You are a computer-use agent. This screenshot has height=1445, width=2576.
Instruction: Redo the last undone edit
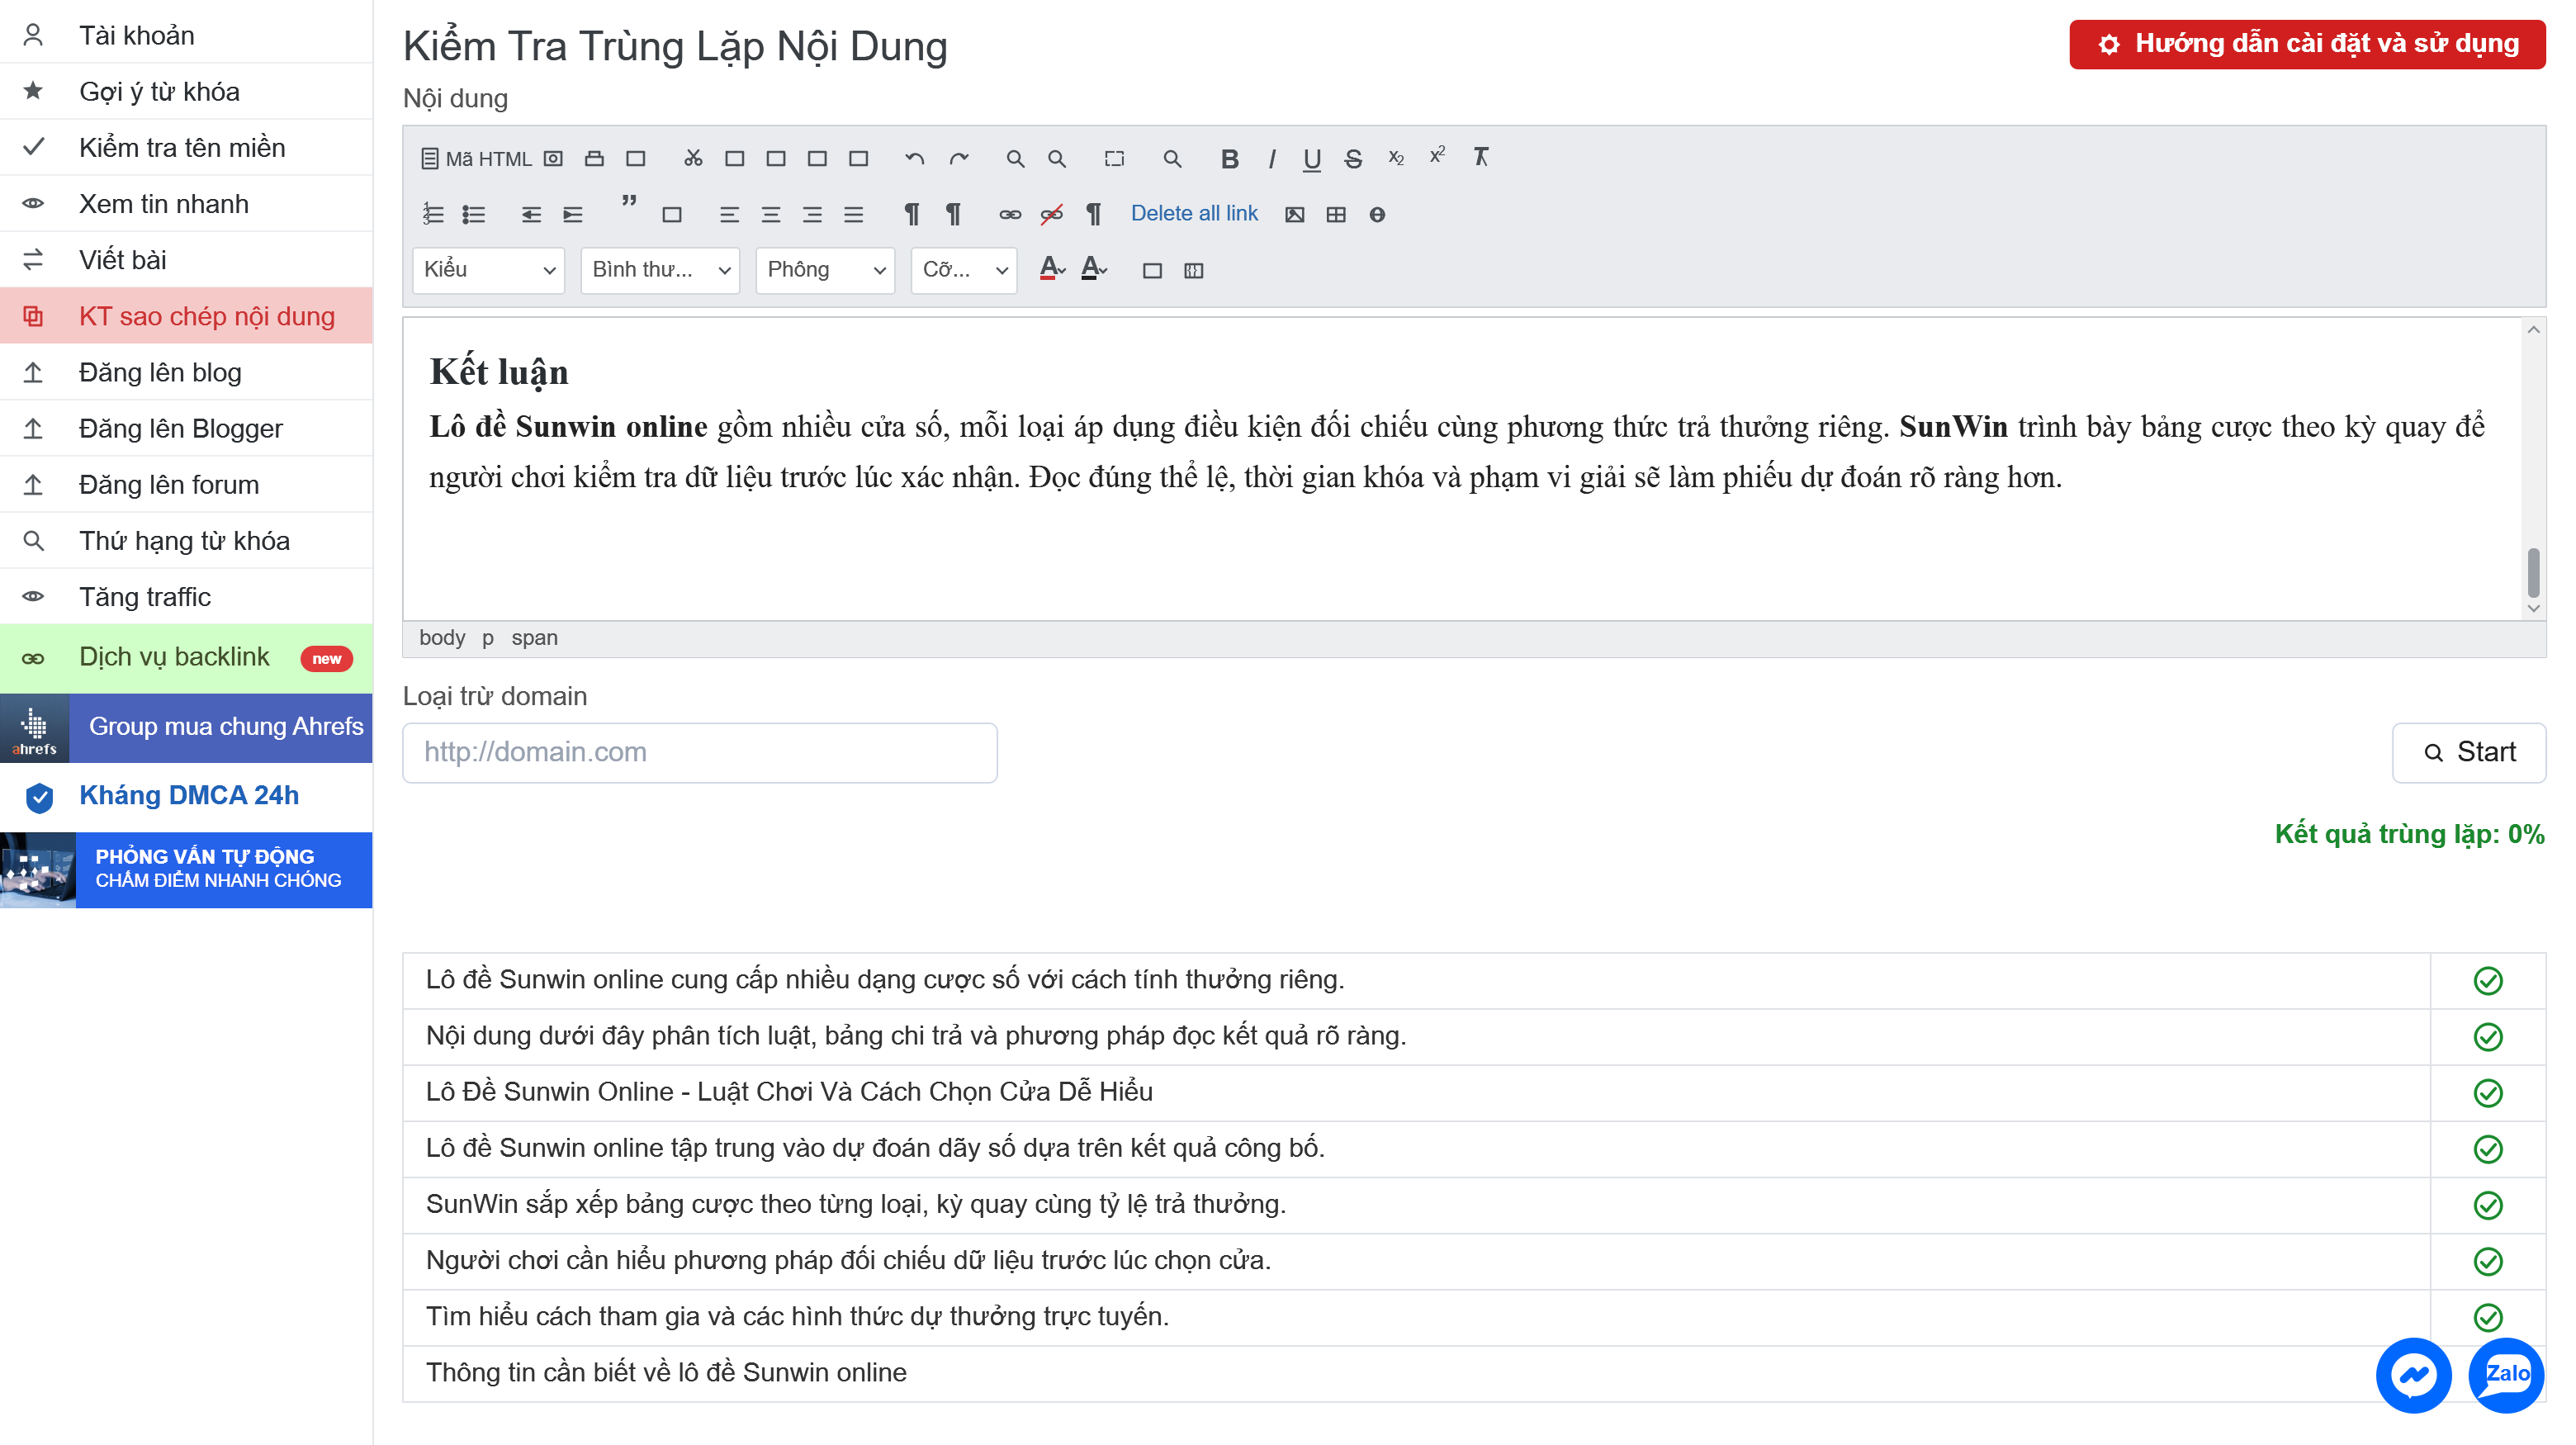(x=959, y=158)
